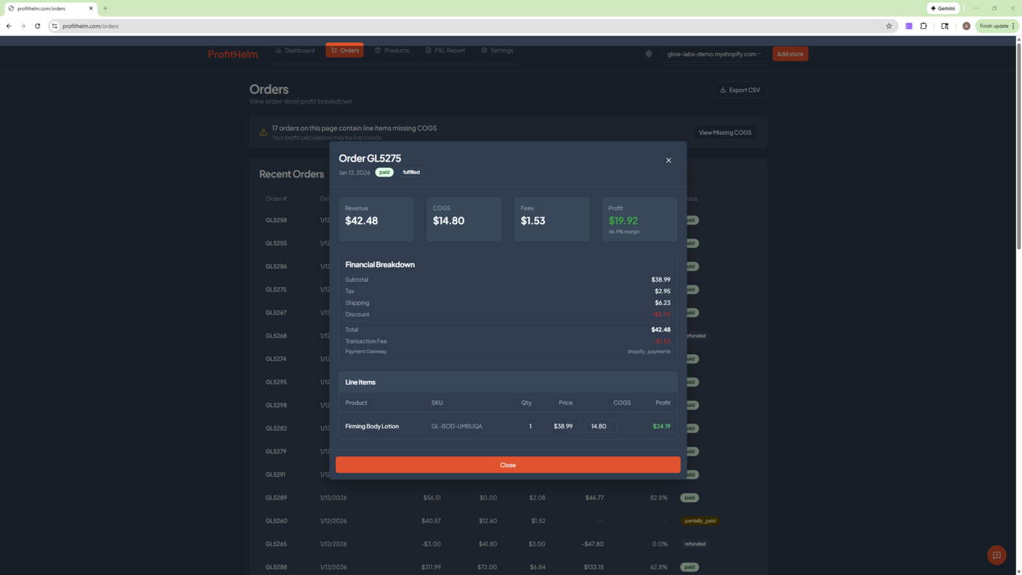
Task: Click order GL5260 row
Action: pos(508,521)
